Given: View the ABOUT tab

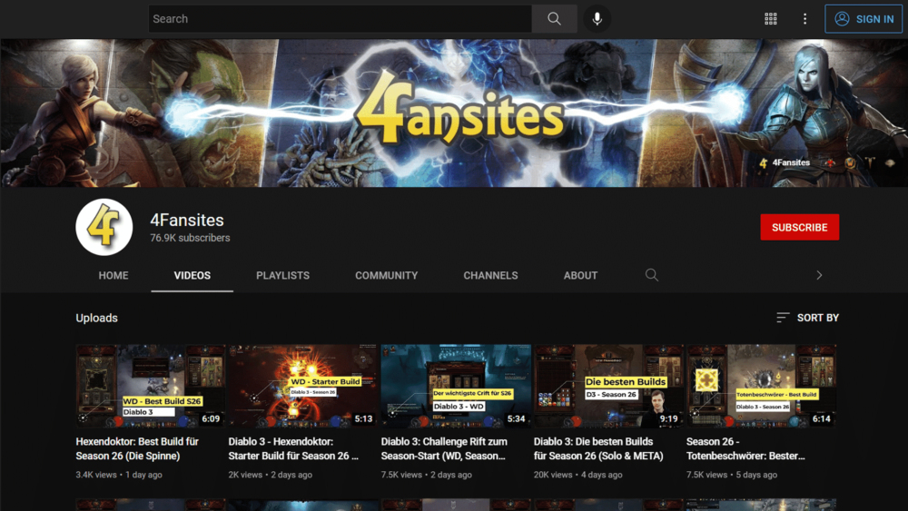Looking at the screenshot, I should click(x=580, y=275).
